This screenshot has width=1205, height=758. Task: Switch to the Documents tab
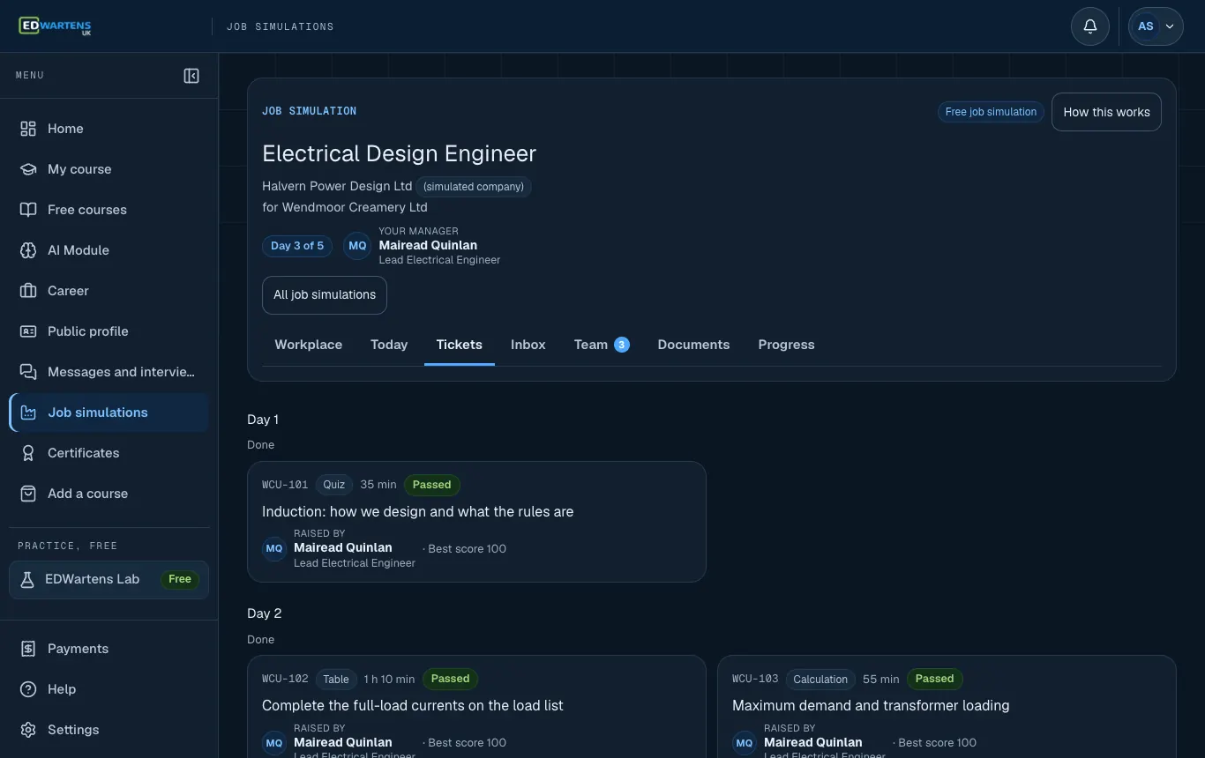tap(694, 345)
